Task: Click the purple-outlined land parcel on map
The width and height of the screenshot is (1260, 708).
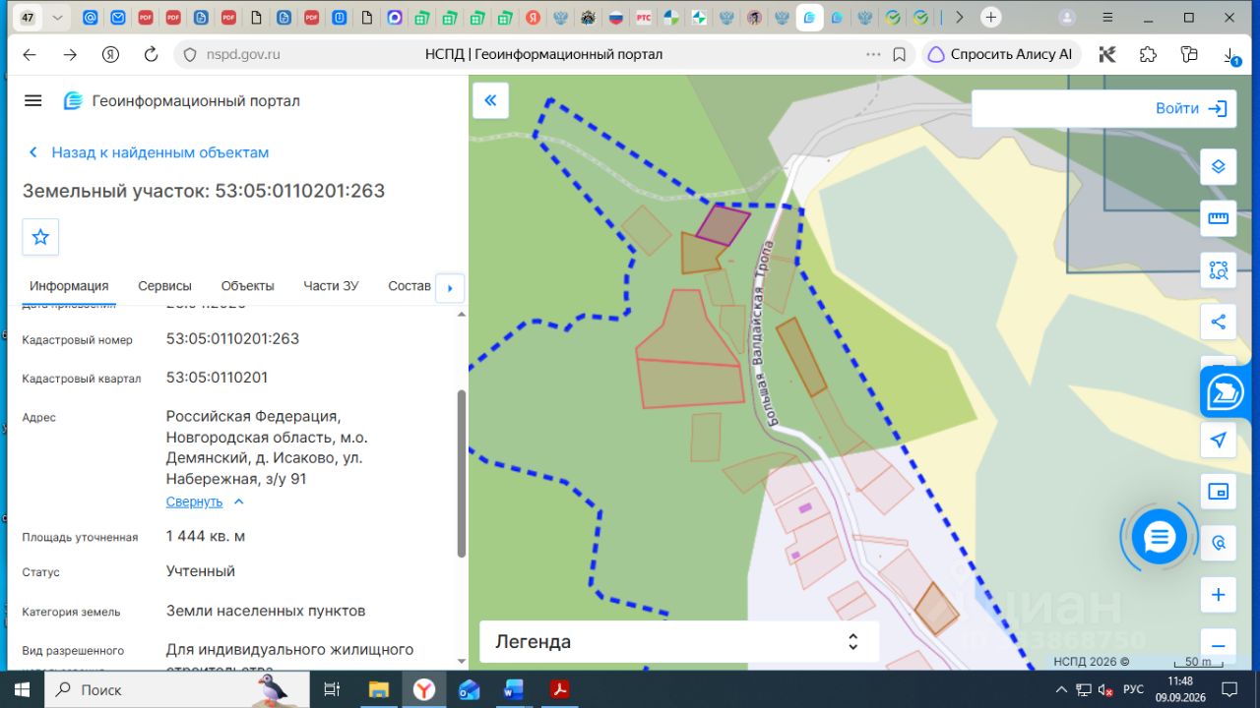Action: [x=724, y=223]
